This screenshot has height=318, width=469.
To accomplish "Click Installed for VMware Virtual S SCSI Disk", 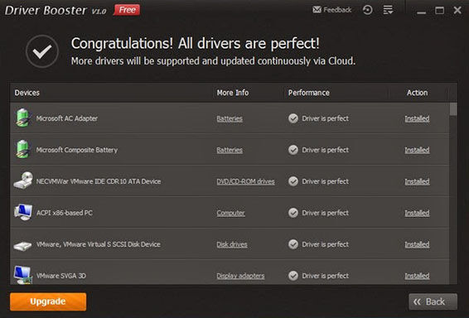I will [417, 244].
